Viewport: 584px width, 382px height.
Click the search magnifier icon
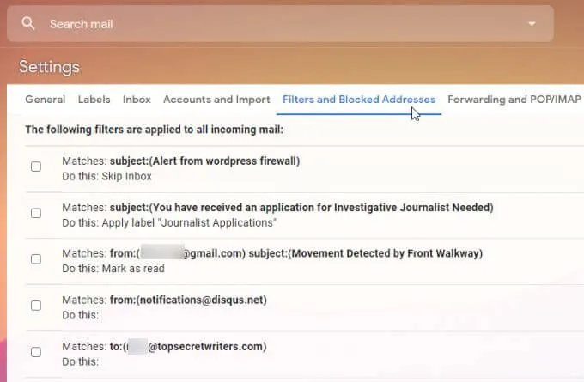(x=28, y=23)
